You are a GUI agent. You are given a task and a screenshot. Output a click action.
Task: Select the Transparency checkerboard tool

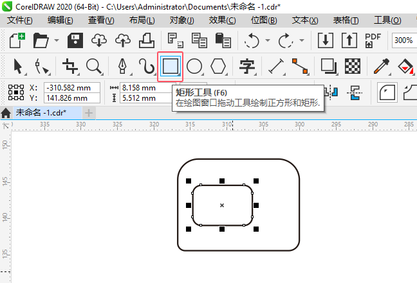point(353,66)
